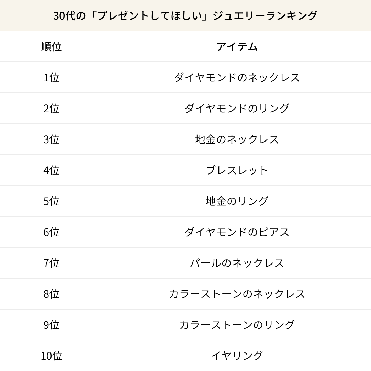Screen dimensions: 371x371
Task: Click the ブレスレット item text
Action: [237, 170]
